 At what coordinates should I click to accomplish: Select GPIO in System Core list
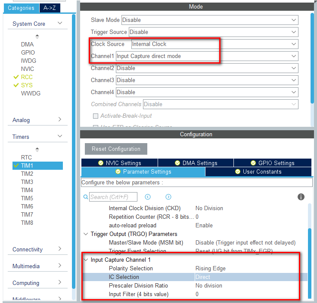28,52
